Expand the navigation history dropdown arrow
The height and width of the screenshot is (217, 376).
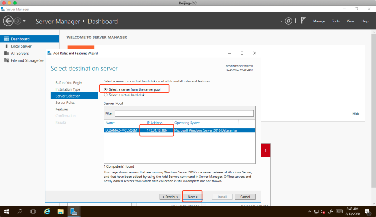24,21
